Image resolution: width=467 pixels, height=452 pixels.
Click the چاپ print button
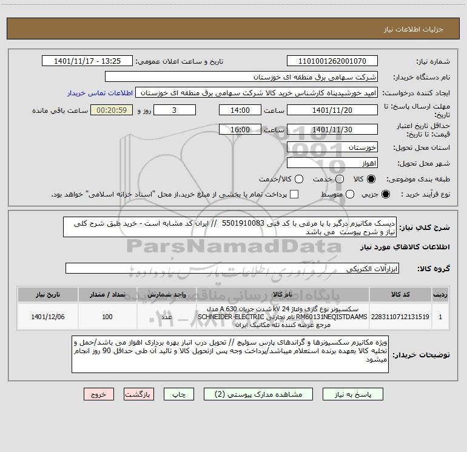[x=179, y=394]
